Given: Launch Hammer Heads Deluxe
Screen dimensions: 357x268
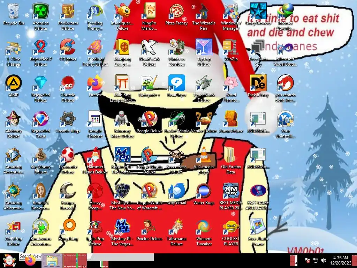Looking at the screenshot, I should click(95, 160).
